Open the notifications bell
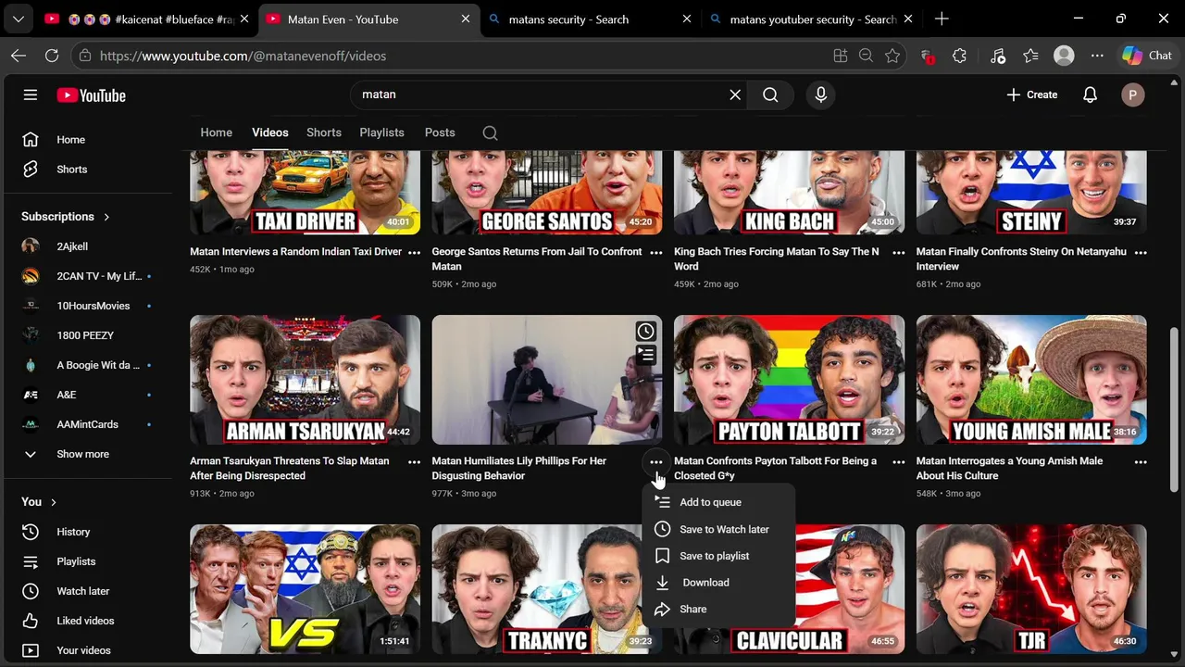This screenshot has height=667, width=1185. [1090, 94]
